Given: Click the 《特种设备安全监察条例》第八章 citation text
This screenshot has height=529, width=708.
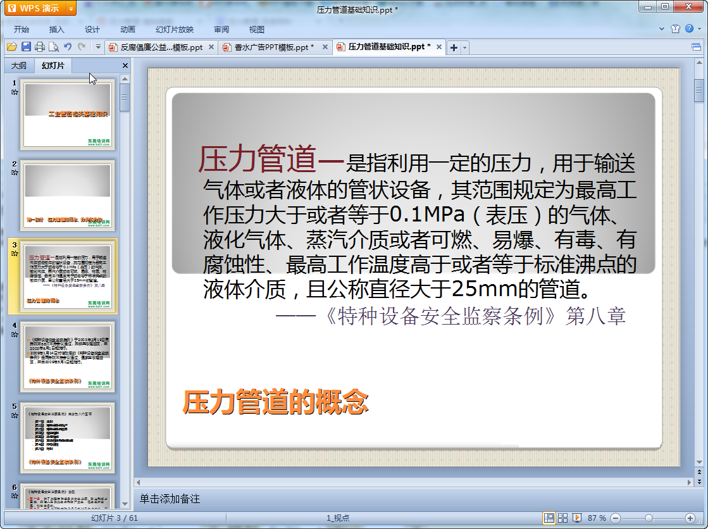Looking at the screenshot, I should coord(474,316).
